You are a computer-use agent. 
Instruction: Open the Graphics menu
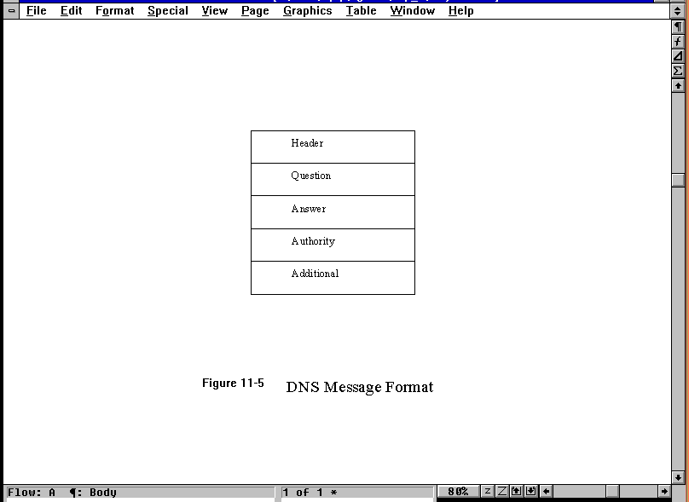point(307,11)
